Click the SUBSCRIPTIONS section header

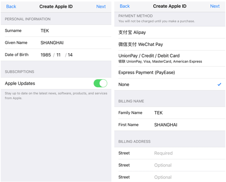click(x=19, y=72)
